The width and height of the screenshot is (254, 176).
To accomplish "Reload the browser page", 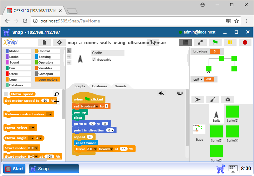I will (x=25, y=21).
